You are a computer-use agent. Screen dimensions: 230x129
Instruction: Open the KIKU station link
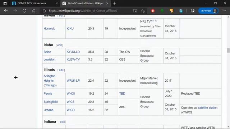pyautogui.click(x=70, y=29)
